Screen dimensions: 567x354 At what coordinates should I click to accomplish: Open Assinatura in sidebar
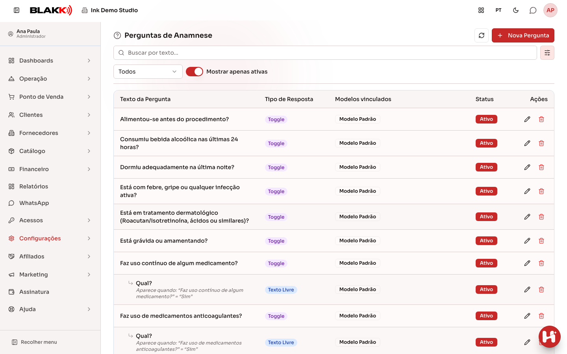[50, 292]
